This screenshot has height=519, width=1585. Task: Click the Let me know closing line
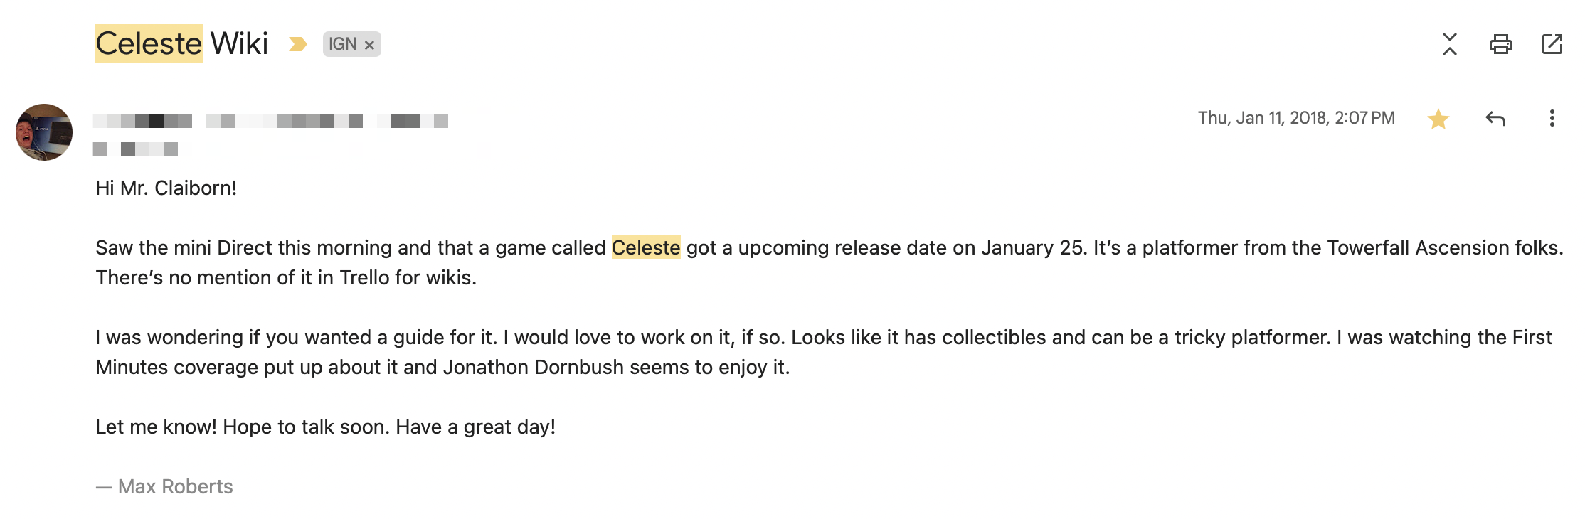point(325,427)
